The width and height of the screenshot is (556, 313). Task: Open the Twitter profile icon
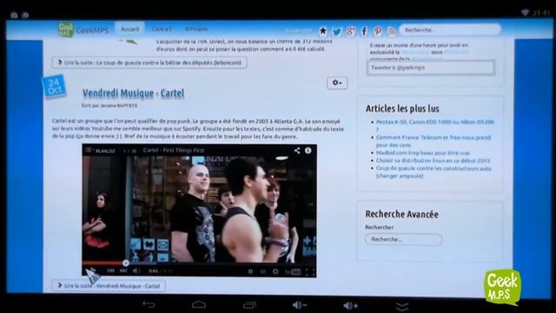click(x=336, y=31)
